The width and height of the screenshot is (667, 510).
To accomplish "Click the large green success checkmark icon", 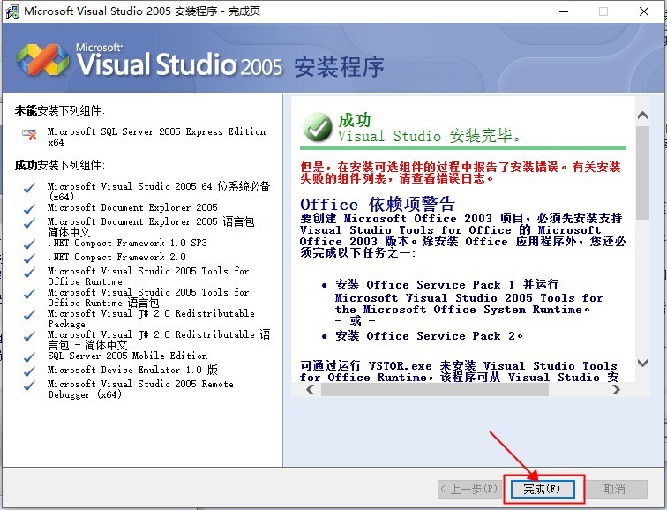I will click(317, 127).
